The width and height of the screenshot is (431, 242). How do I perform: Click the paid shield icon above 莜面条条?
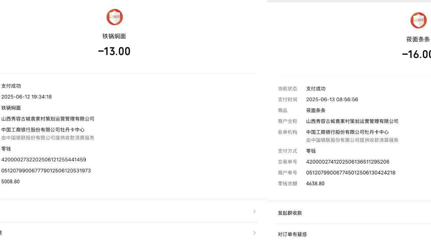click(418, 20)
